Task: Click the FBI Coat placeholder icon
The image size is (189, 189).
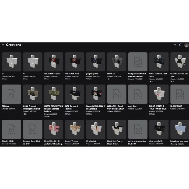Action: click(12, 94)
